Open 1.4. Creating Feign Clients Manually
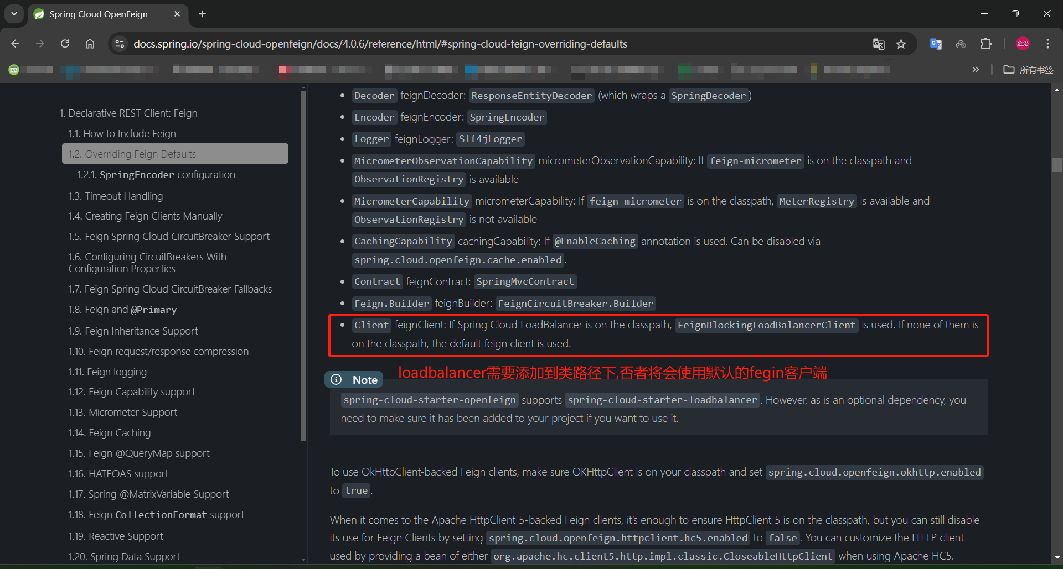 tap(145, 216)
